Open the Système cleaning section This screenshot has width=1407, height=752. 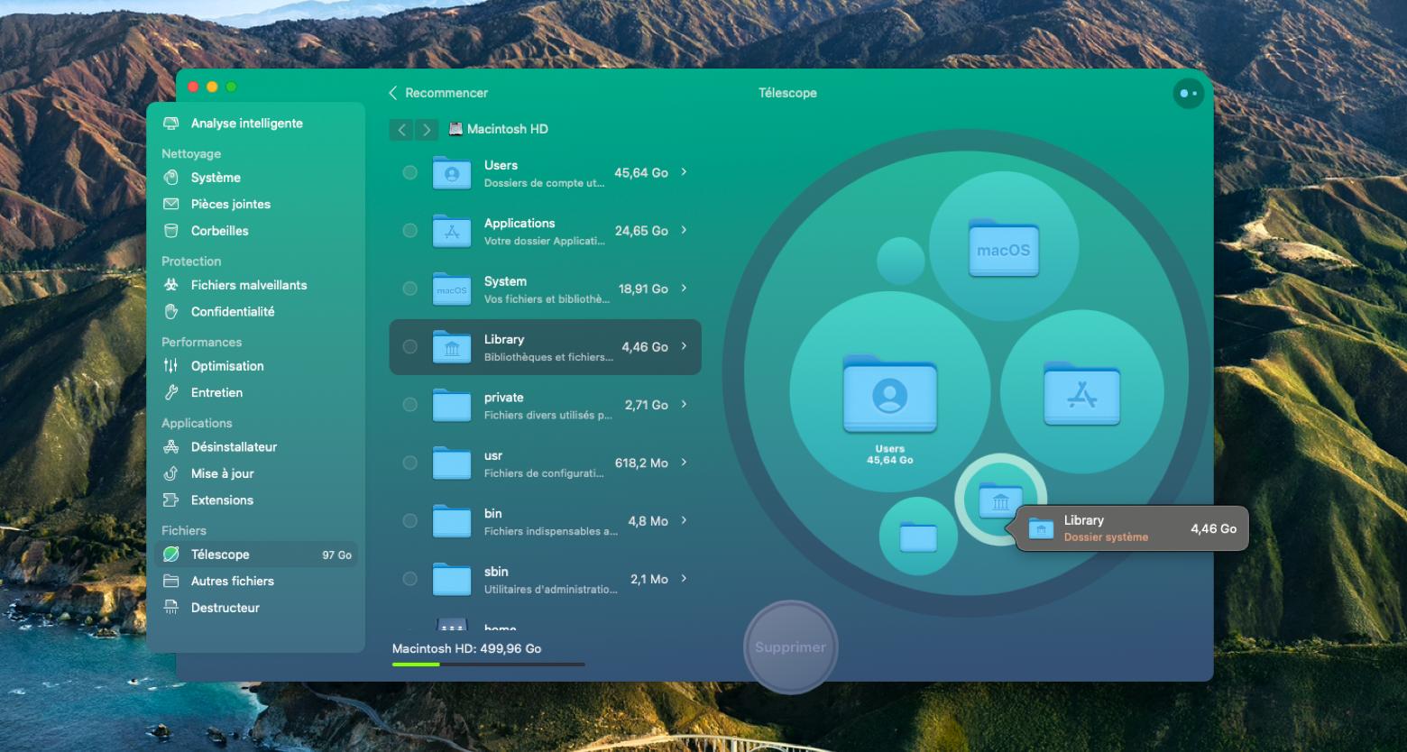[256, 178]
